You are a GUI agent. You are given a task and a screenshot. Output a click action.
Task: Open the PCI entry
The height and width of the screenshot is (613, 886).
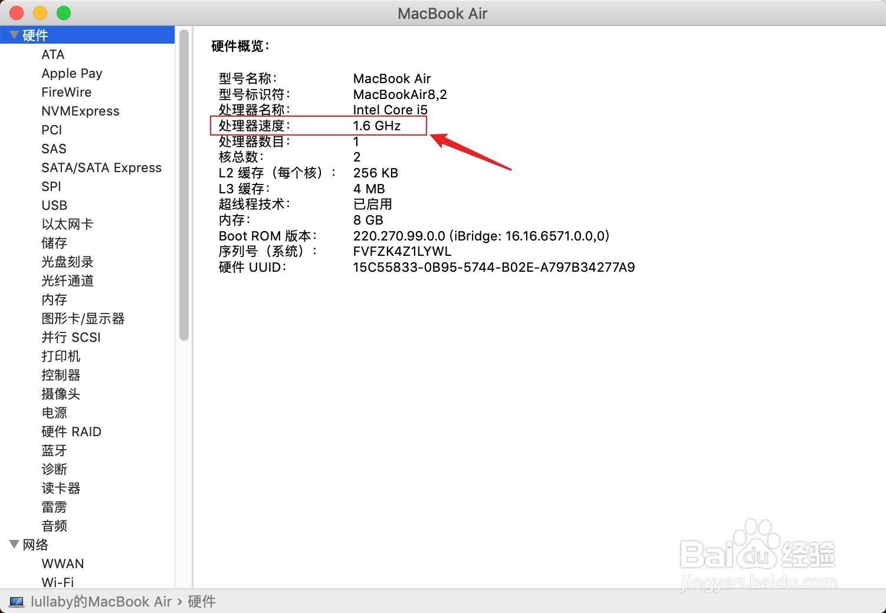coord(52,130)
